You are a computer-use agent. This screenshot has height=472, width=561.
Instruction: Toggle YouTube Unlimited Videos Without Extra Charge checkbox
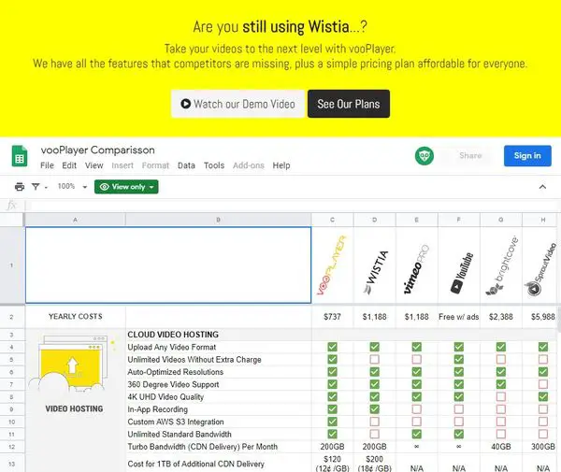point(459,359)
